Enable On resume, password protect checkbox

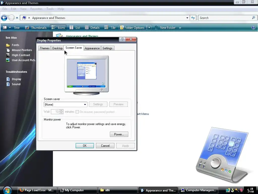(77, 112)
